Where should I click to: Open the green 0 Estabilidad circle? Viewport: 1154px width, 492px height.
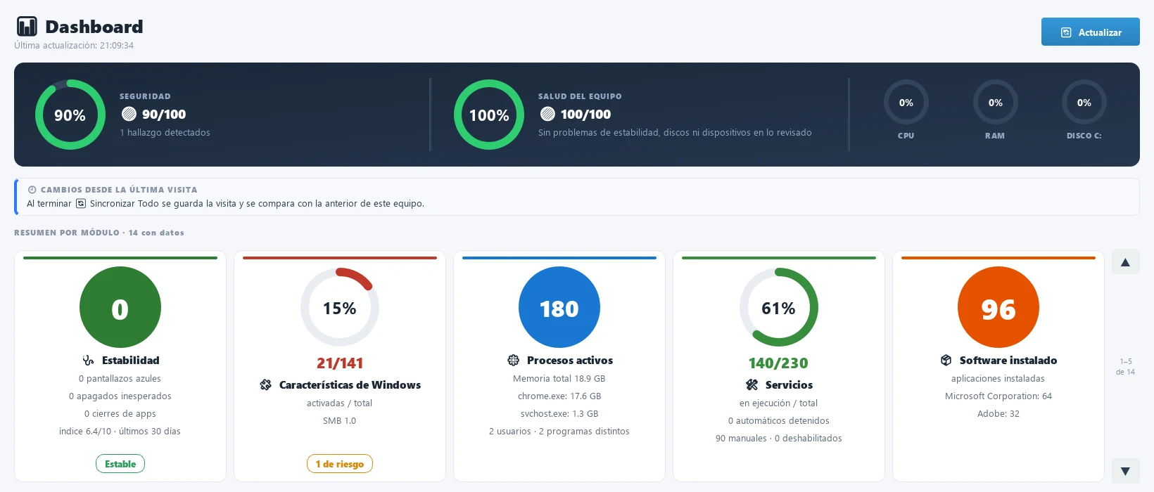pyautogui.click(x=120, y=307)
